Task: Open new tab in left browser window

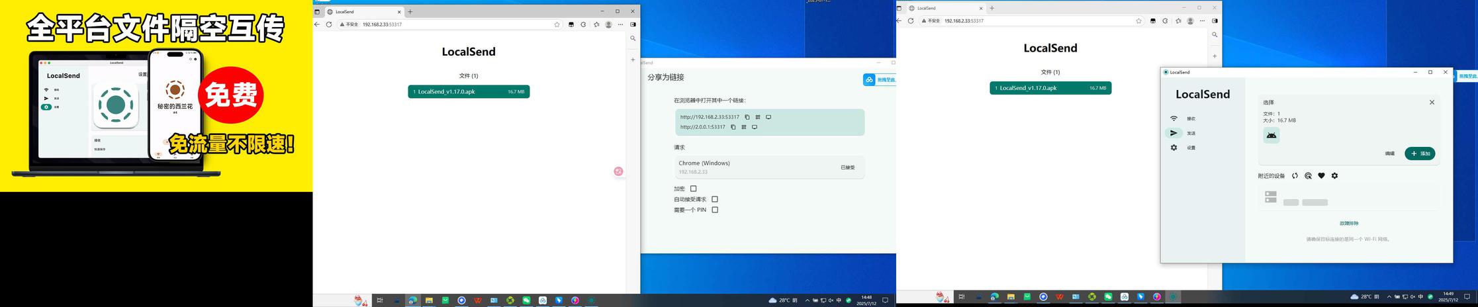Action: tap(410, 11)
